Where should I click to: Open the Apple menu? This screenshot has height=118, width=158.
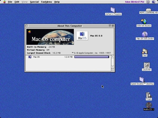pyautogui.click(x=4, y=2)
